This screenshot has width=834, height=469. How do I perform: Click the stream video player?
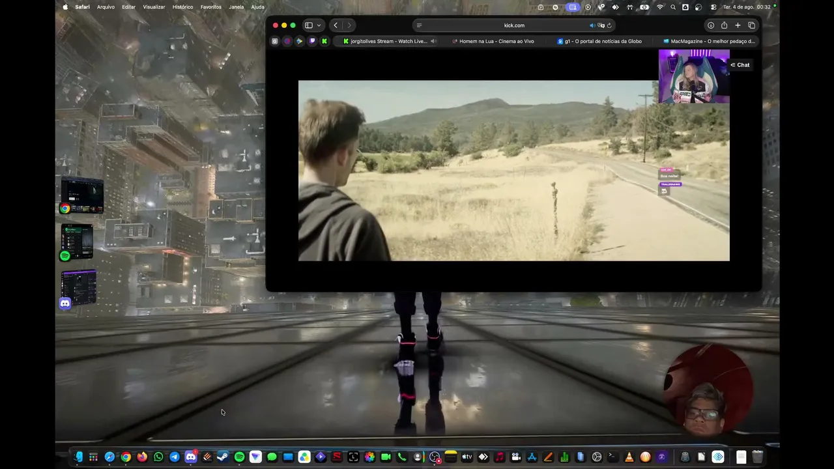pos(514,171)
